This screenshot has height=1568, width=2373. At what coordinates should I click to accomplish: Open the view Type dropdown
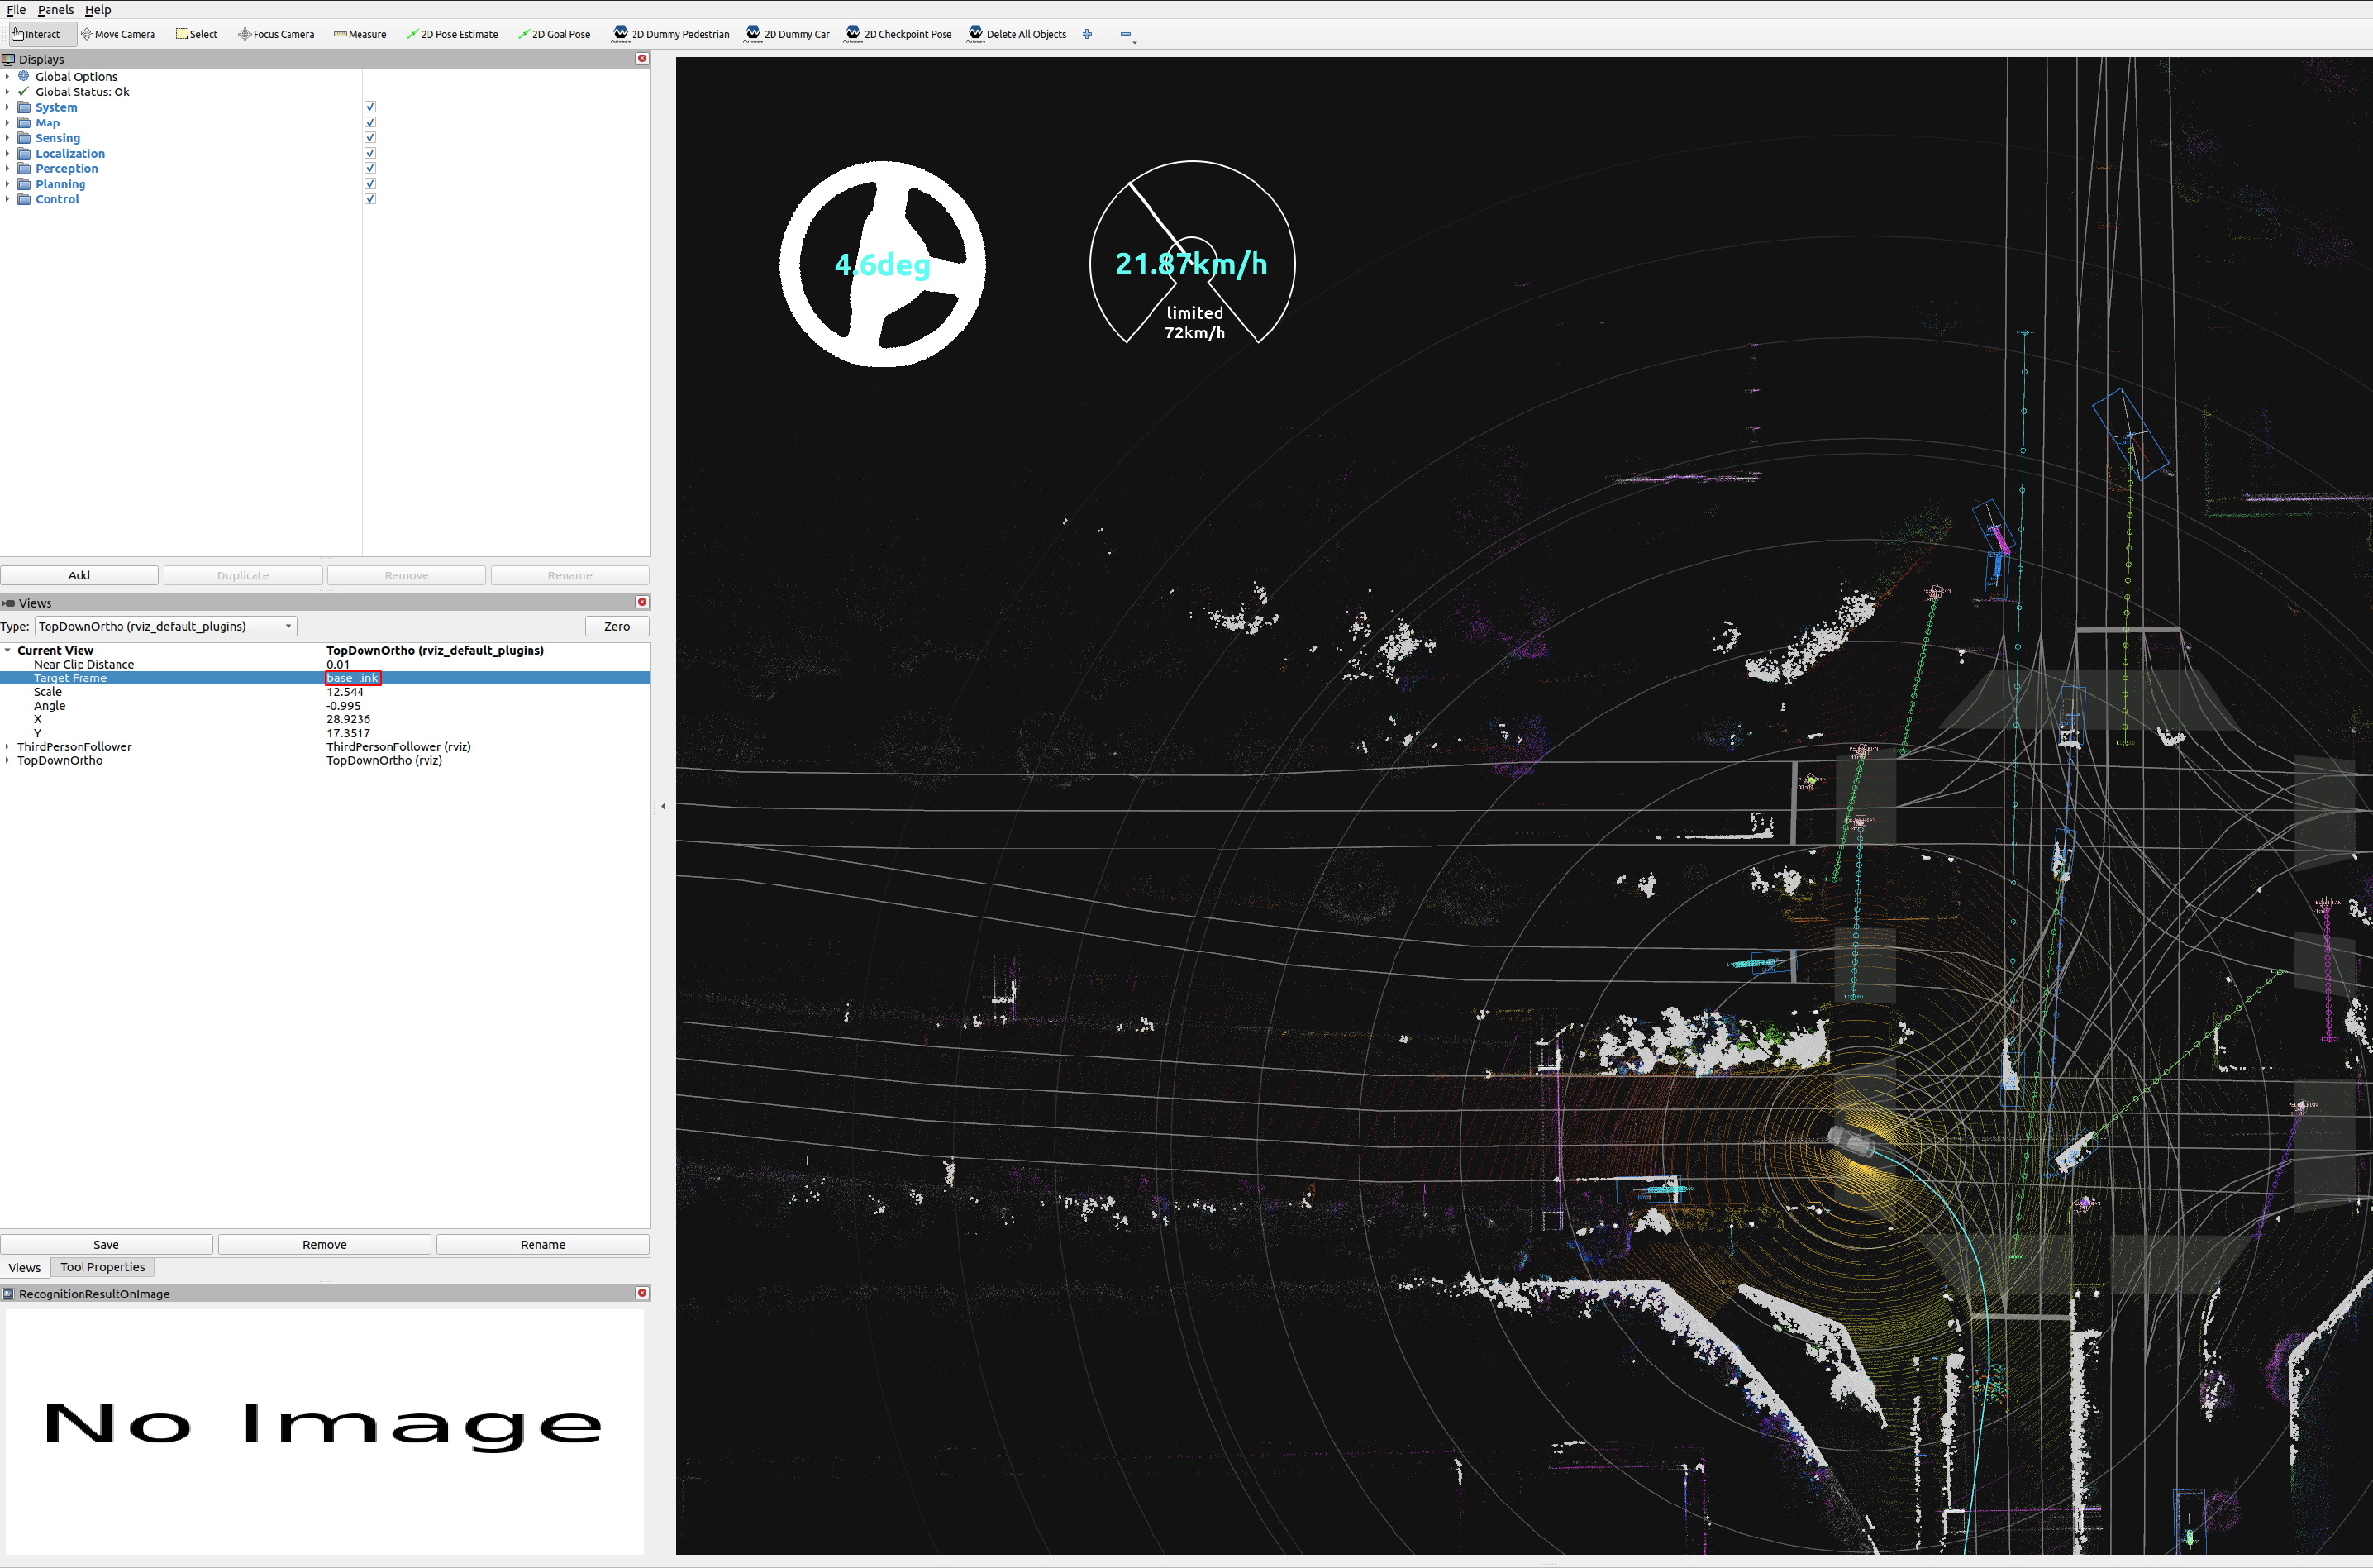click(x=166, y=626)
